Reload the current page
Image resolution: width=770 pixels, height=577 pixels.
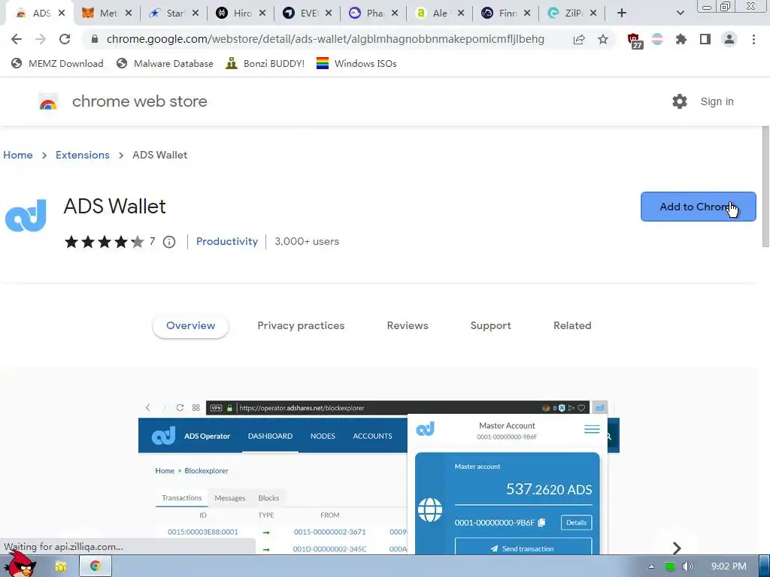[x=65, y=39]
